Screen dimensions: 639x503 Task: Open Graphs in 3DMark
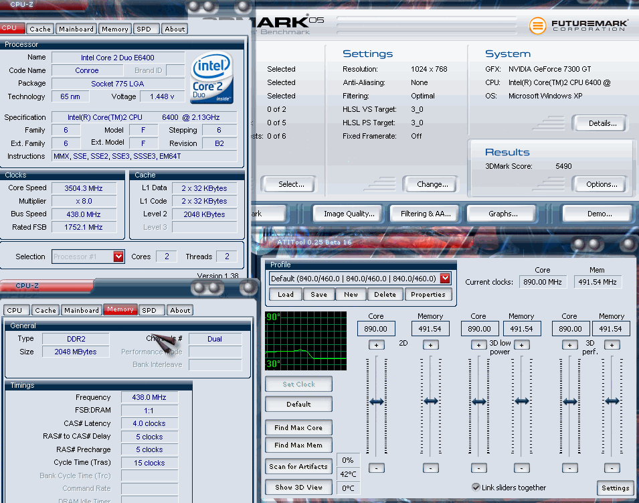[x=502, y=214]
